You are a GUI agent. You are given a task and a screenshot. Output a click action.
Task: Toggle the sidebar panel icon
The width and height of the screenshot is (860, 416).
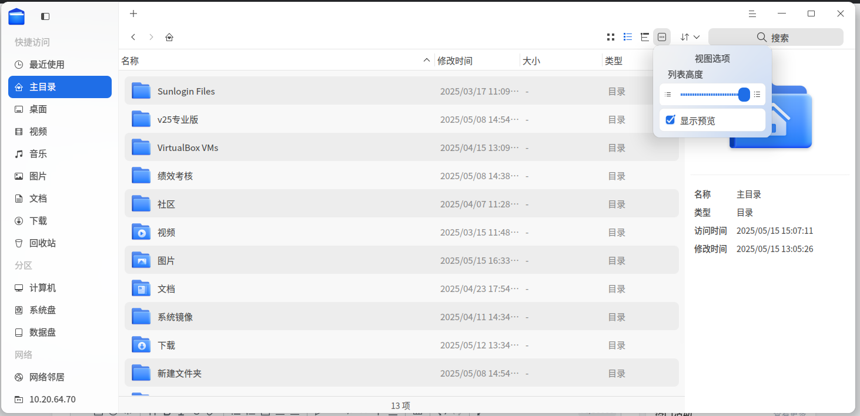45,16
